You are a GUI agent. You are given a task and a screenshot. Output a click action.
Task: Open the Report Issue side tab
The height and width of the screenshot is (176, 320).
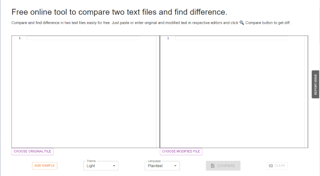[x=316, y=84]
